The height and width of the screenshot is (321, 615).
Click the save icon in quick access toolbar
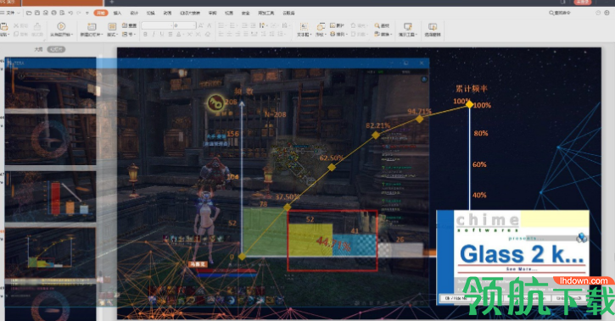36,13
